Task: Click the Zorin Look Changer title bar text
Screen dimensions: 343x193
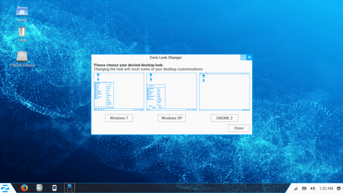Action: pyautogui.click(x=165, y=57)
